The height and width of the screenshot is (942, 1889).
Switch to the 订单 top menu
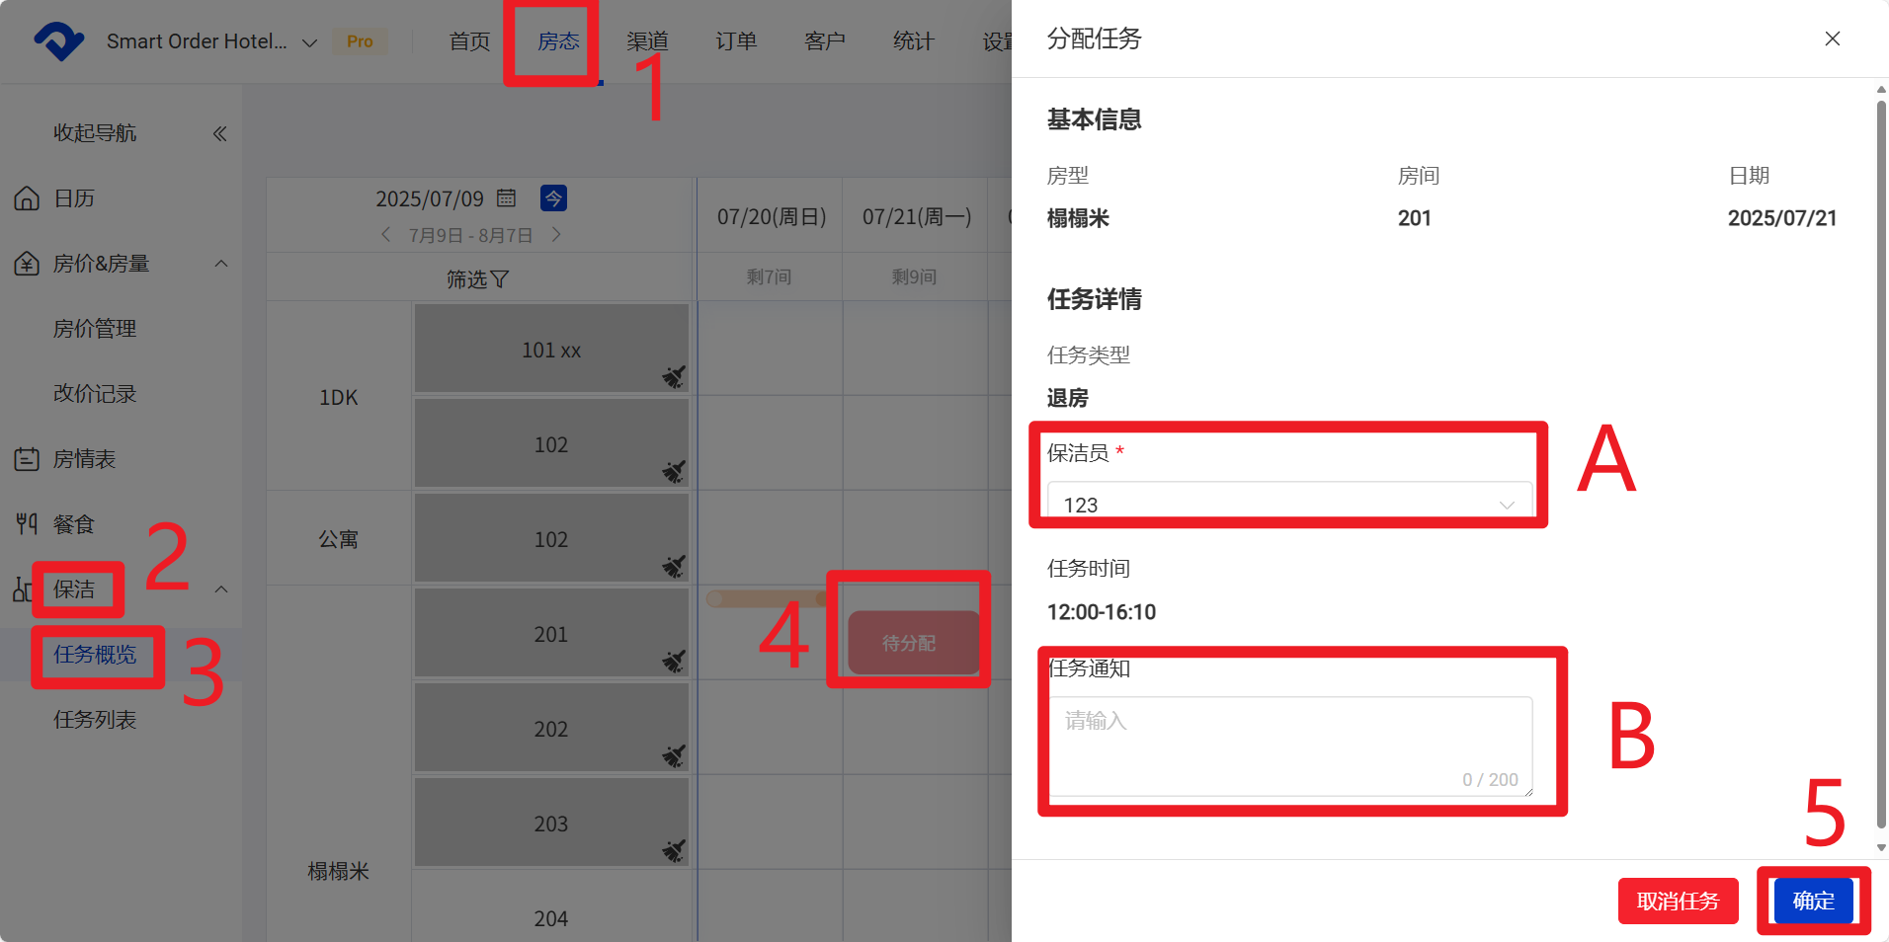736,41
